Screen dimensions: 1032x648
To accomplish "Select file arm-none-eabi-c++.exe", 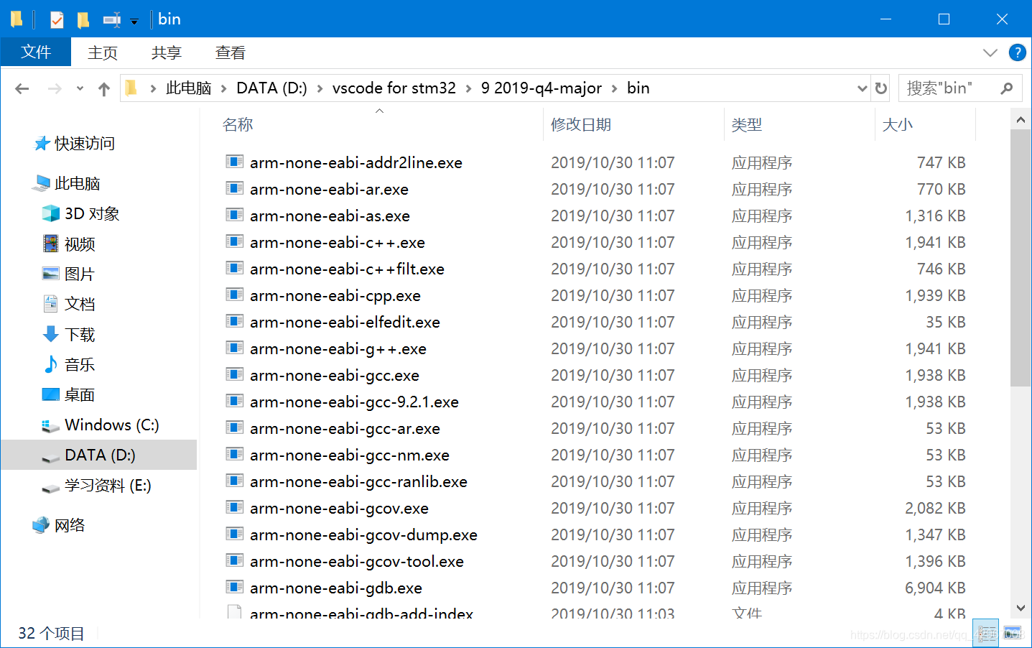I will 338,242.
